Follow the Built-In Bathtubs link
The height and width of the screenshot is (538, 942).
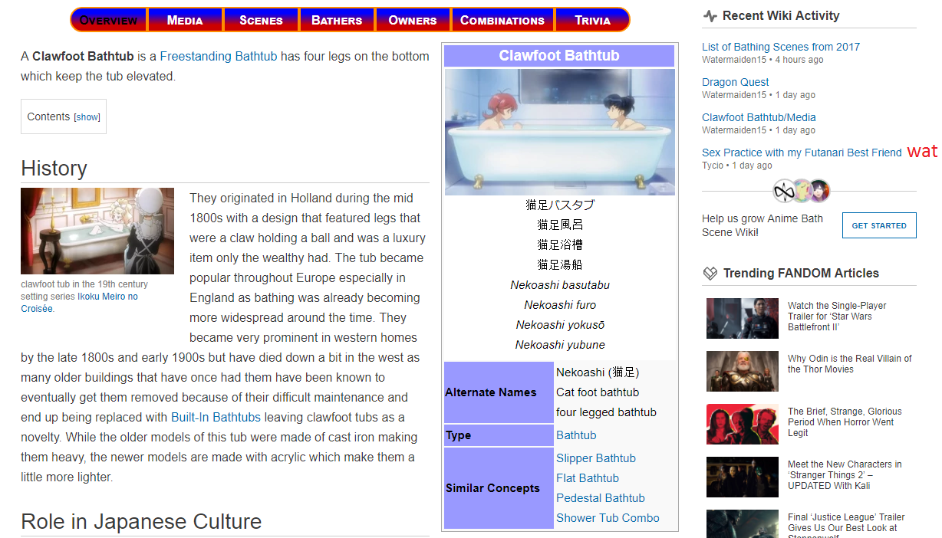(216, 417)
